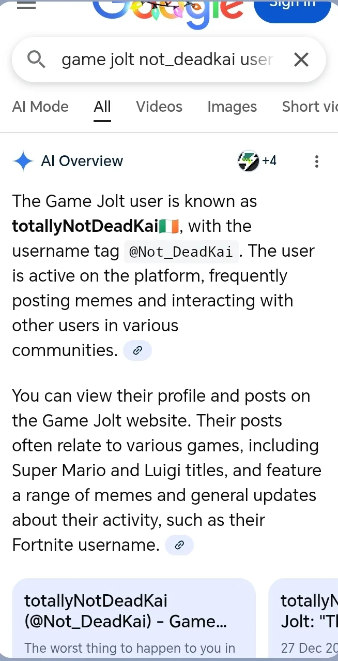Image resolution: width=338 pixels, height=661 pixels.
Task: Open the Short videos tab
Action: (x=309, y=107)
